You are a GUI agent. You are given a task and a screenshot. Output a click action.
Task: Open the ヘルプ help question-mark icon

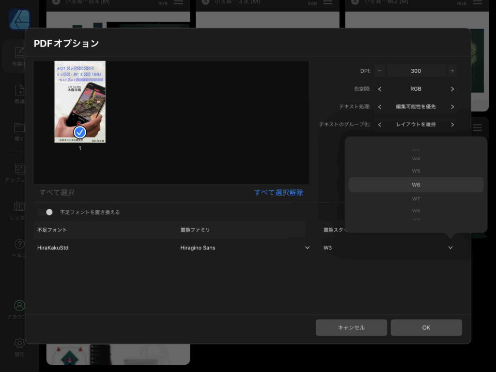[19, 244]
